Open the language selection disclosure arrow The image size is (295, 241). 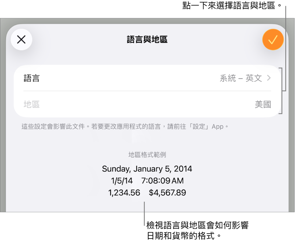(x=269, y=78)
